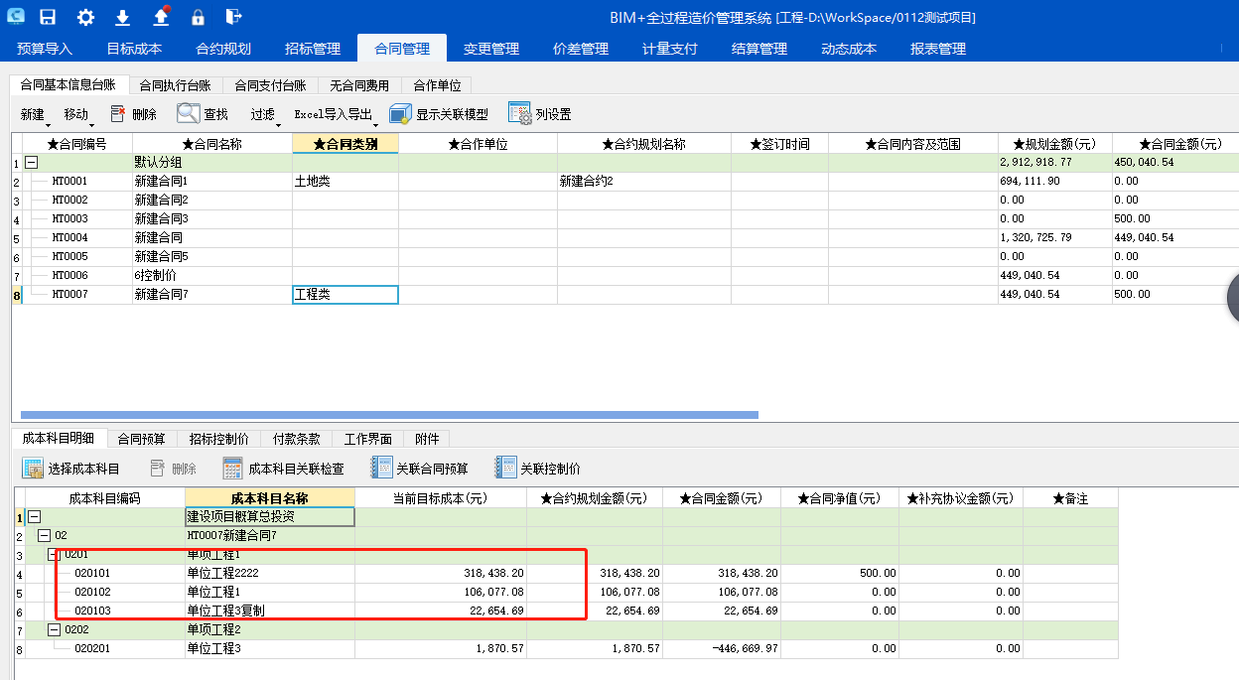Click the 6控制价 contract name cell
Viewport: 1239px width, 680px height.
(212, 276)
